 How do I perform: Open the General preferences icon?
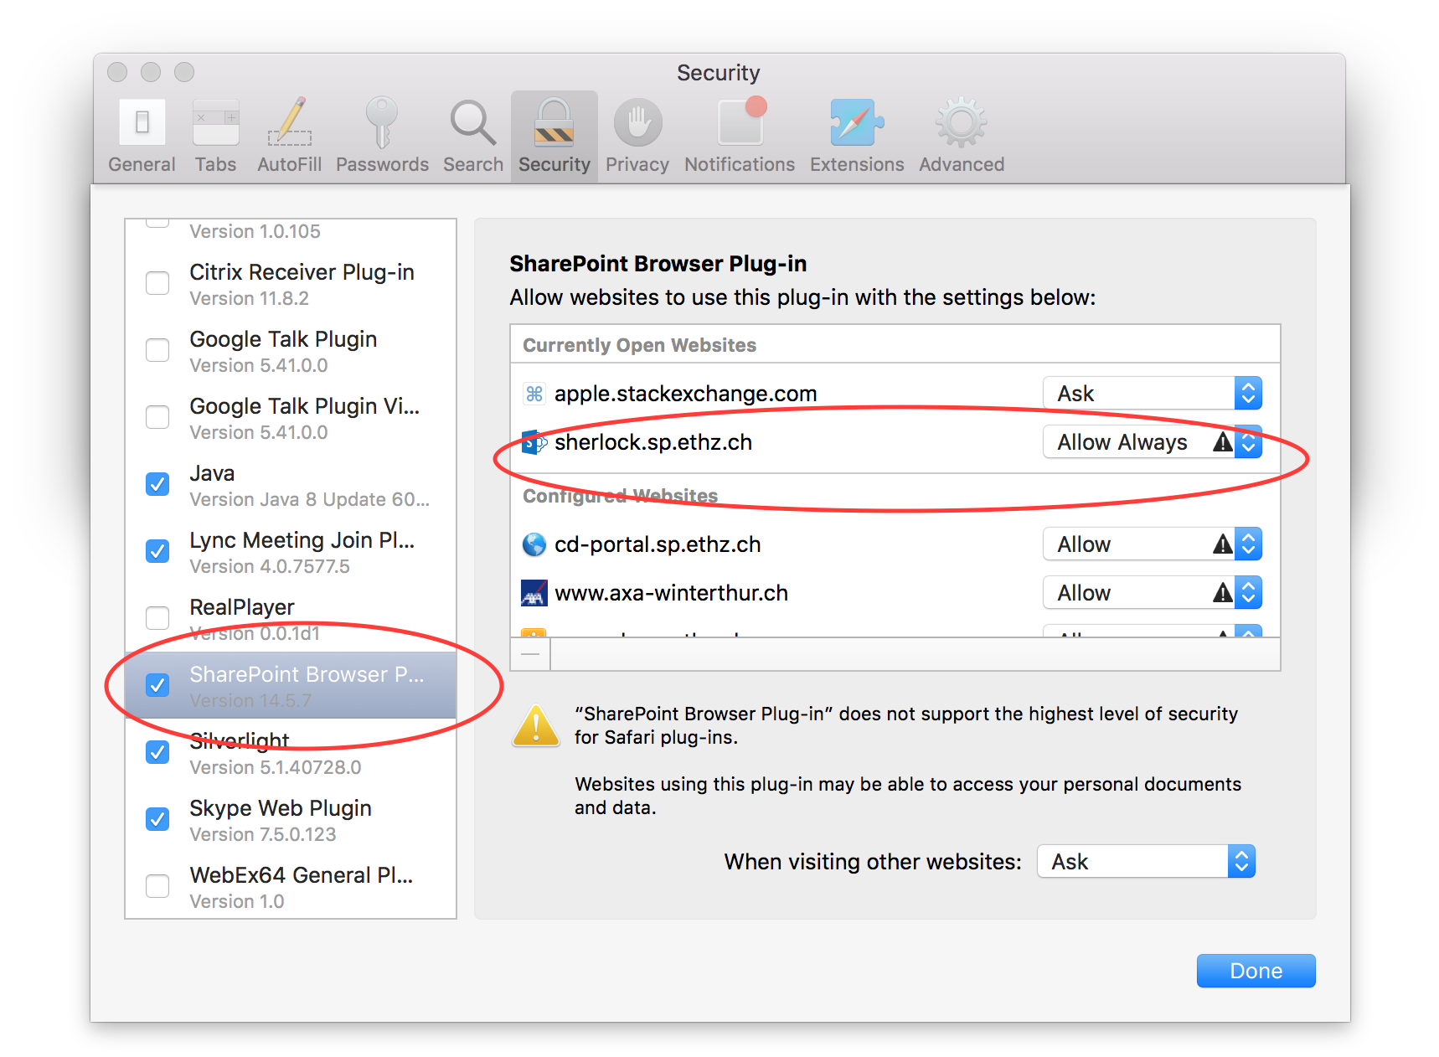(x=142, y=122)
